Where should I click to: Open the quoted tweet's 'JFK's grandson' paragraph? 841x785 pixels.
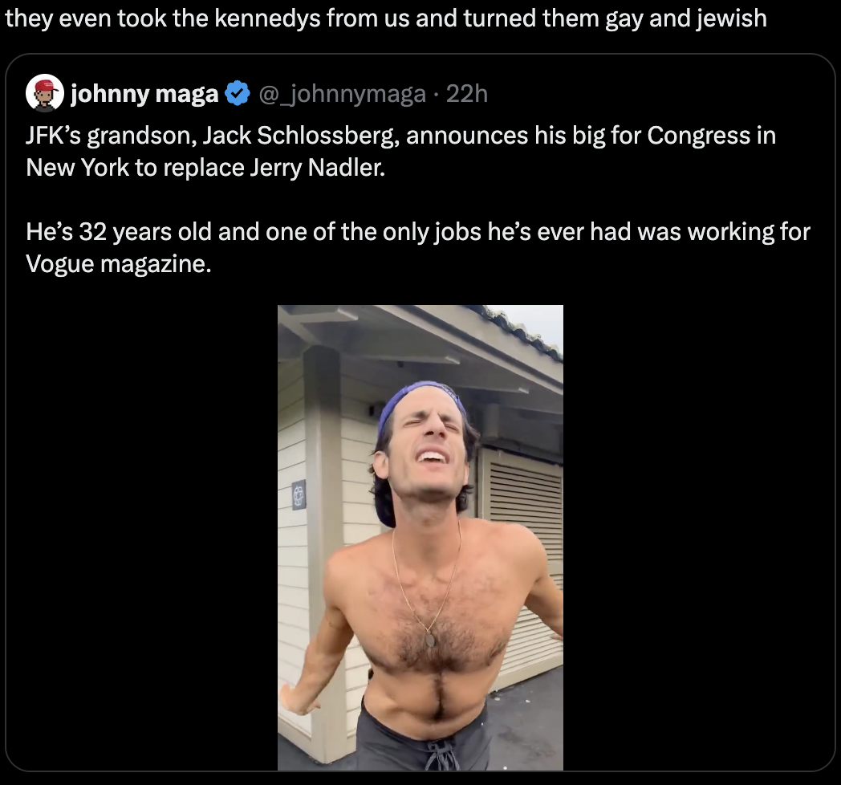tap(400, 152)
